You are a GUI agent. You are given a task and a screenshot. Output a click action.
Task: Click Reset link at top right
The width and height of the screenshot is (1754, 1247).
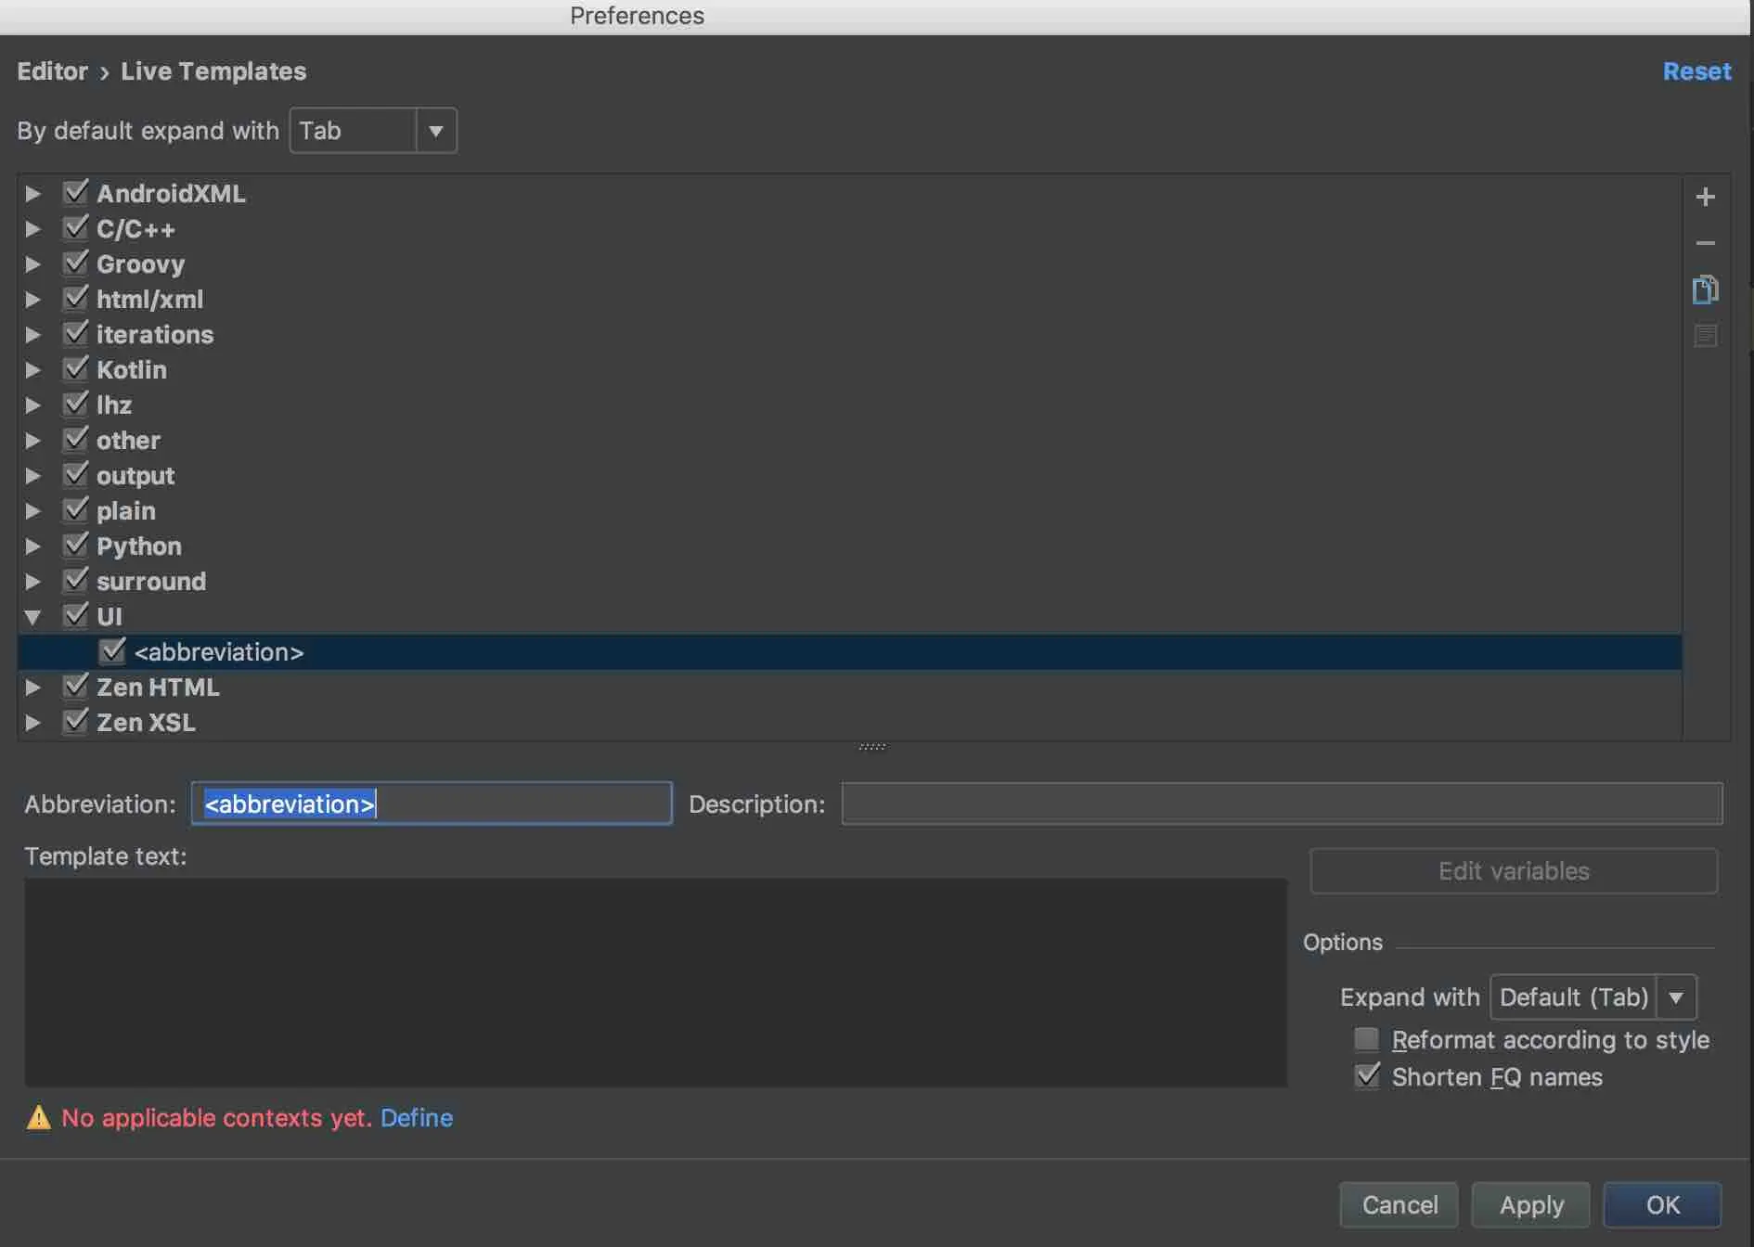1696,71
